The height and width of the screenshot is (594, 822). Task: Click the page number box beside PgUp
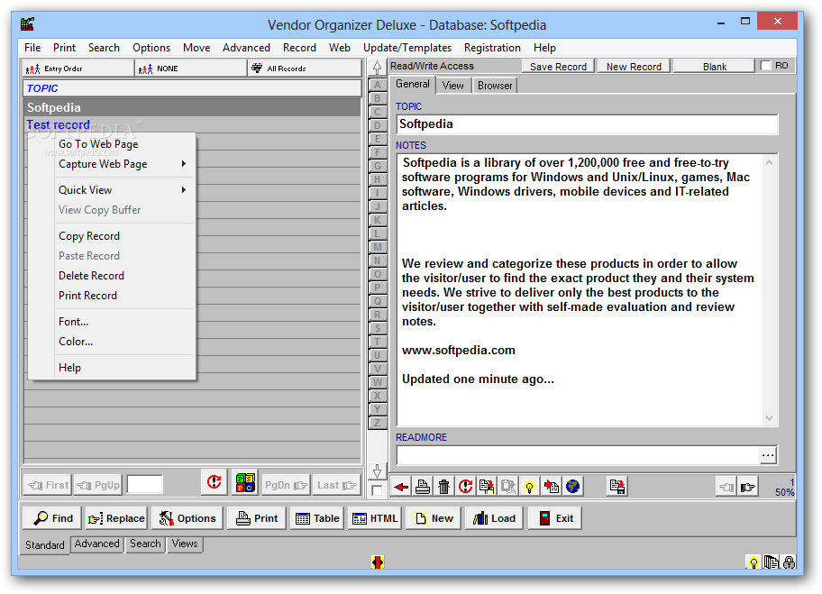point(145,484)
